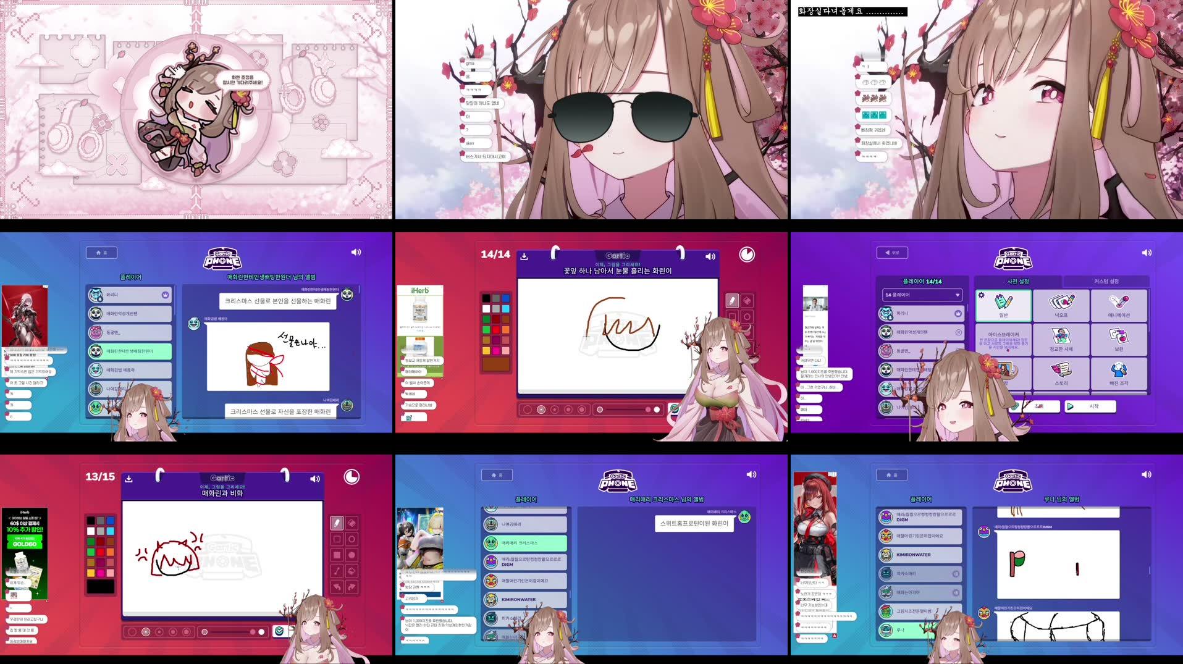Toggle sound on the 14/14 drawing screen

pyautogui.click(x=710, y=256)
